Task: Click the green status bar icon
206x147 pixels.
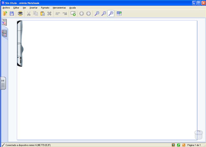Action: [x=179, y=145]
